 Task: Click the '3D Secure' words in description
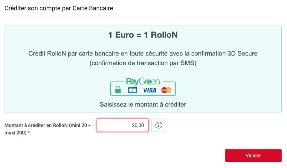point(242,53)
